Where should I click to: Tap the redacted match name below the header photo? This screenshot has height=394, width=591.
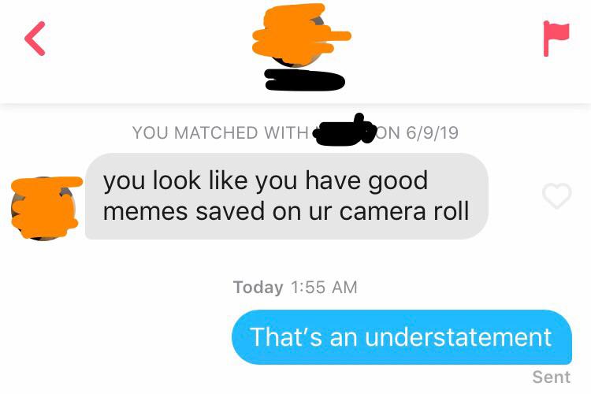pyautogui.click(x=304, y=80)
